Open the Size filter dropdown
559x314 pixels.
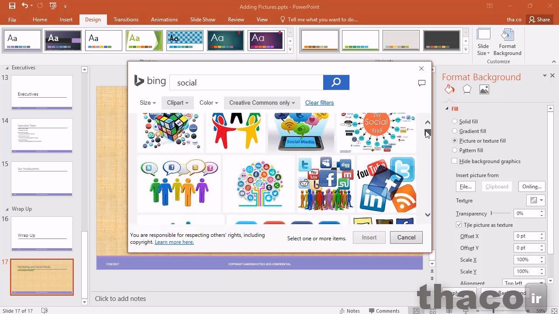click(x=148, y=102)
